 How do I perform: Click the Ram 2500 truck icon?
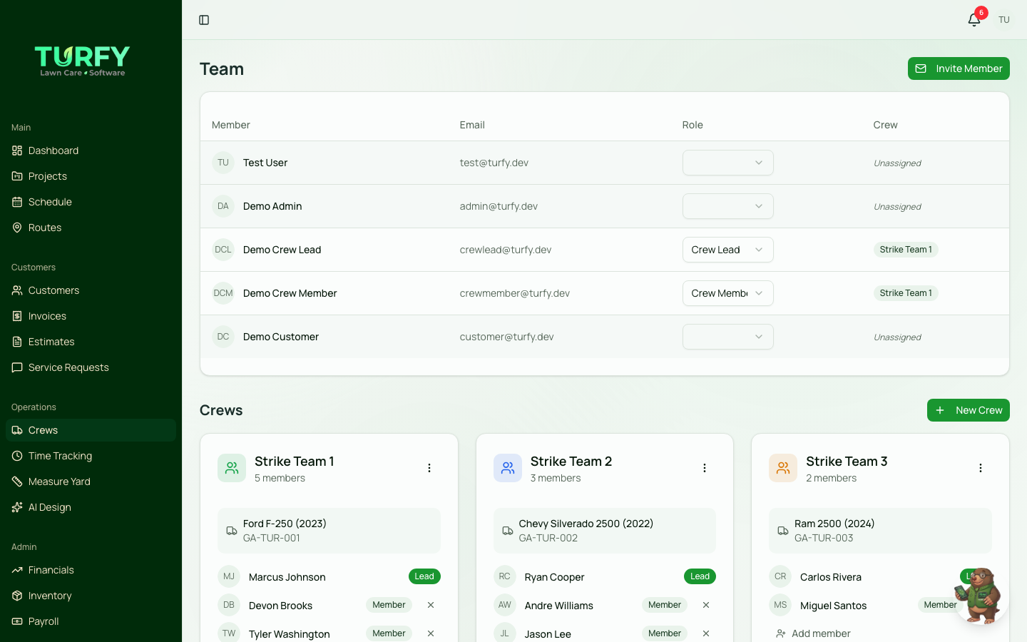pyautogui.click(x=783, y=531)
